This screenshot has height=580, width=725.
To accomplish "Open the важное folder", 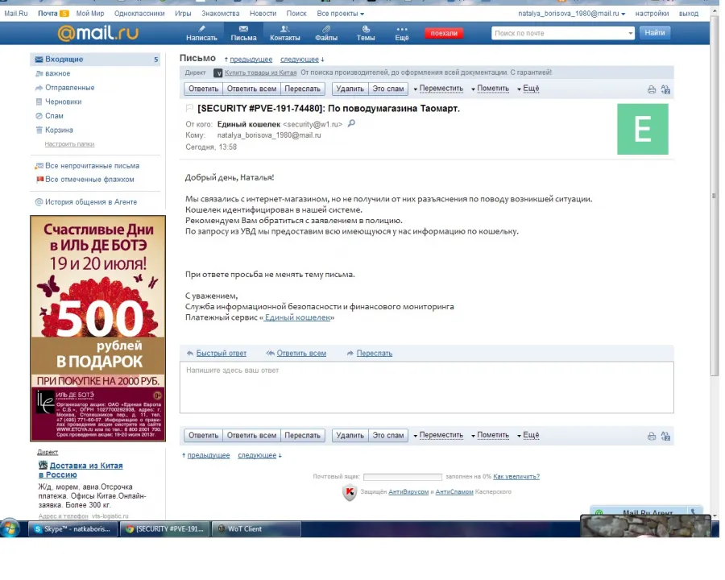I will [57, 73].
